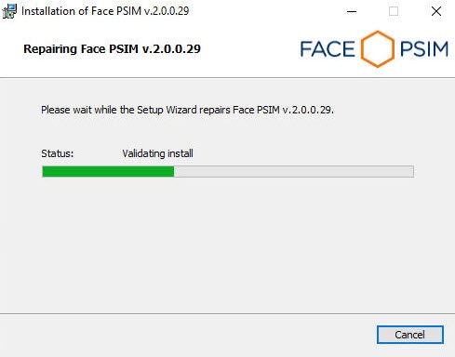
Task: Cancel the repair operation
Action: (x=410, y=335)
